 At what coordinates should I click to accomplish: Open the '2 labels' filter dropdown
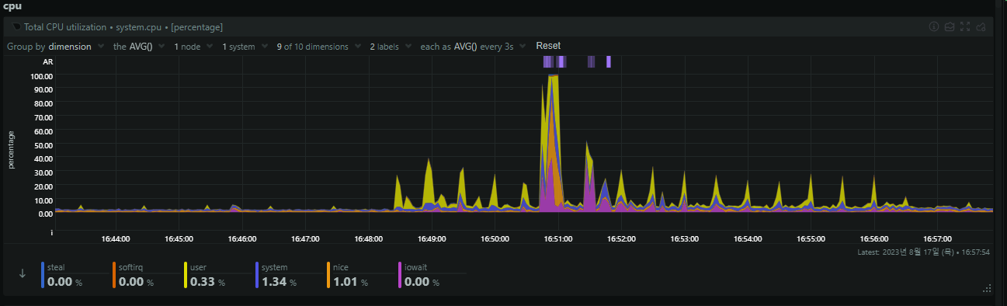pos(391,47)
